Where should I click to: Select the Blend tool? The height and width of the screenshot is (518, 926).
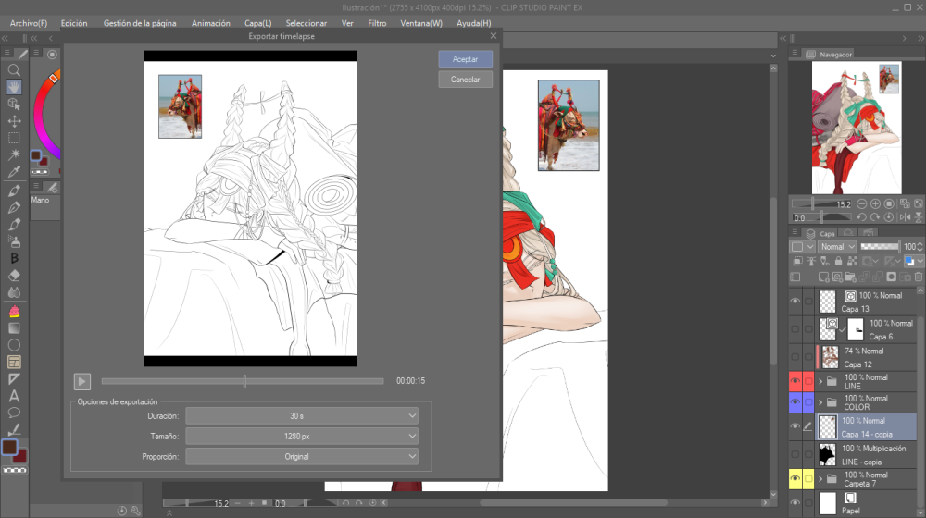point(14,292)
